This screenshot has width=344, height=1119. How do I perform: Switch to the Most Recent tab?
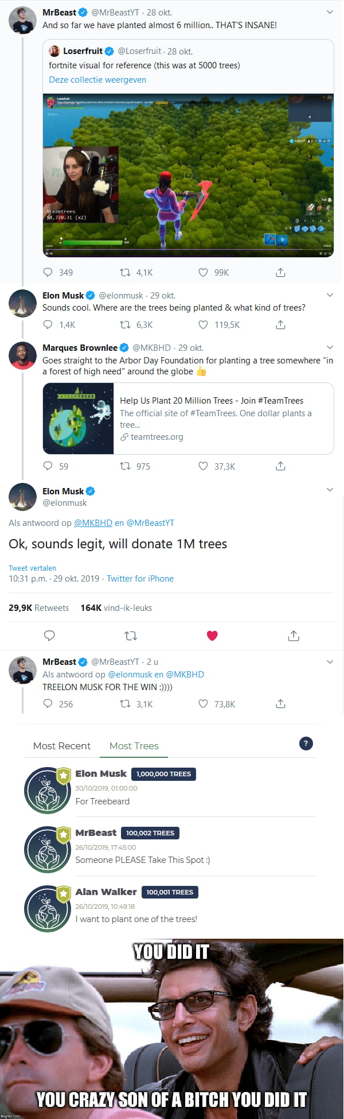point(61,746)
